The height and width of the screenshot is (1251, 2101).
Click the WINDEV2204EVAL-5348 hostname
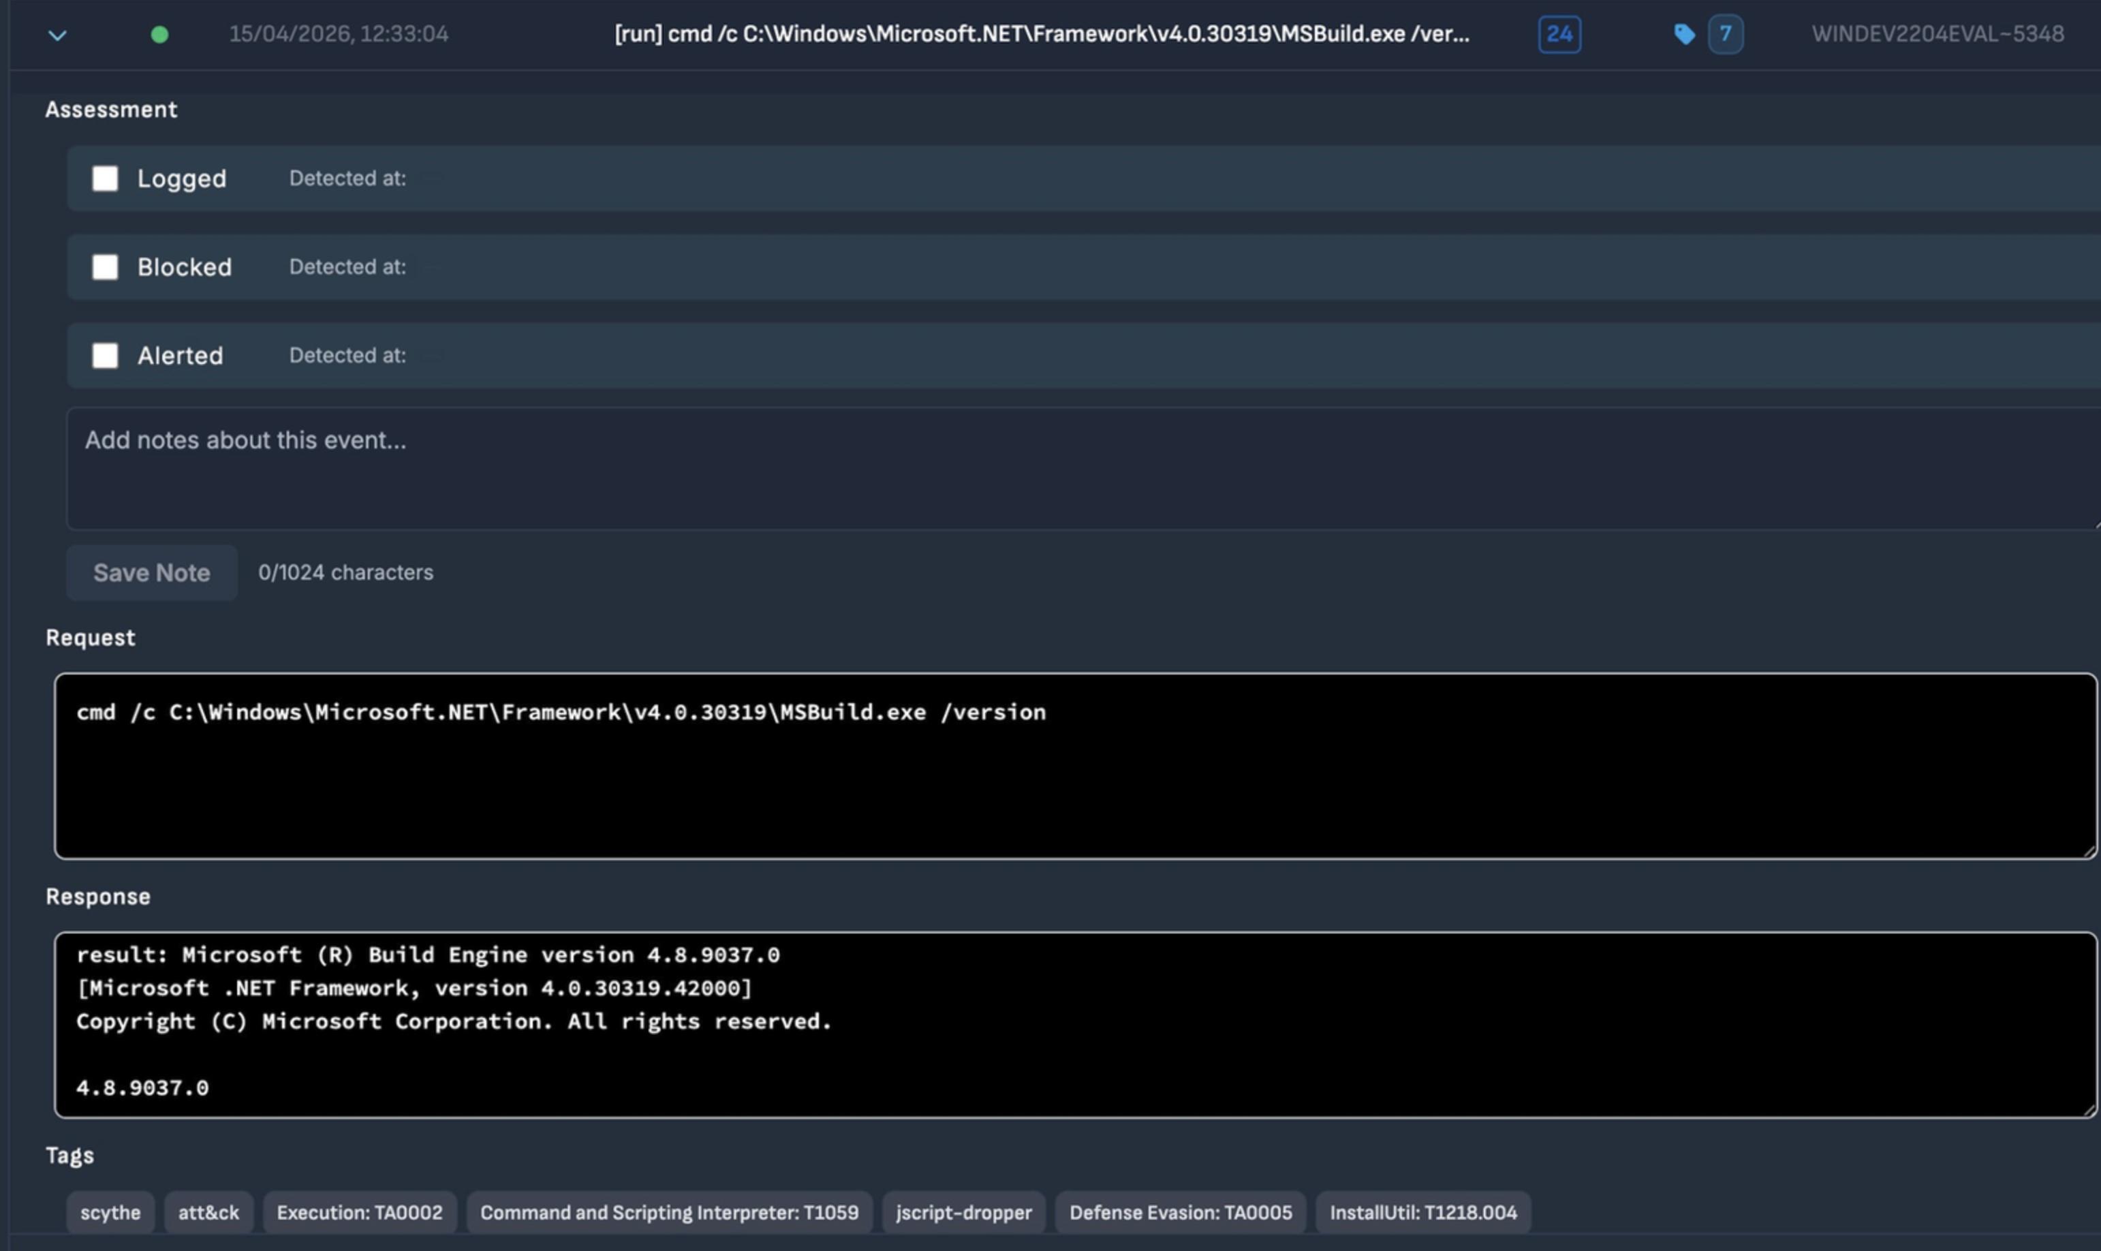1937,35
